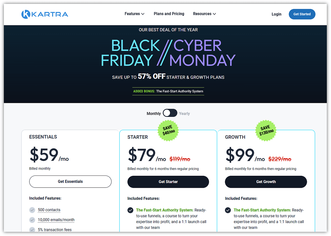Click the Kartra logo
The height and width of the screenshot is (236, 331).
pyautogui.click(x=45, y=14)
